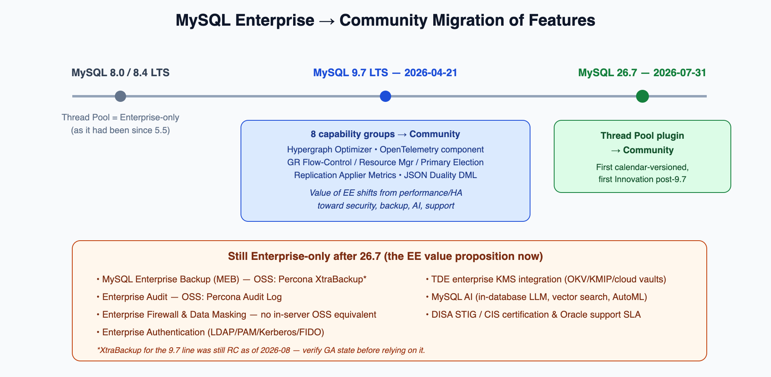Click the XtraBackup RC footnote
The height and width of the screenshot is (377, 771).
coord(261,350)
